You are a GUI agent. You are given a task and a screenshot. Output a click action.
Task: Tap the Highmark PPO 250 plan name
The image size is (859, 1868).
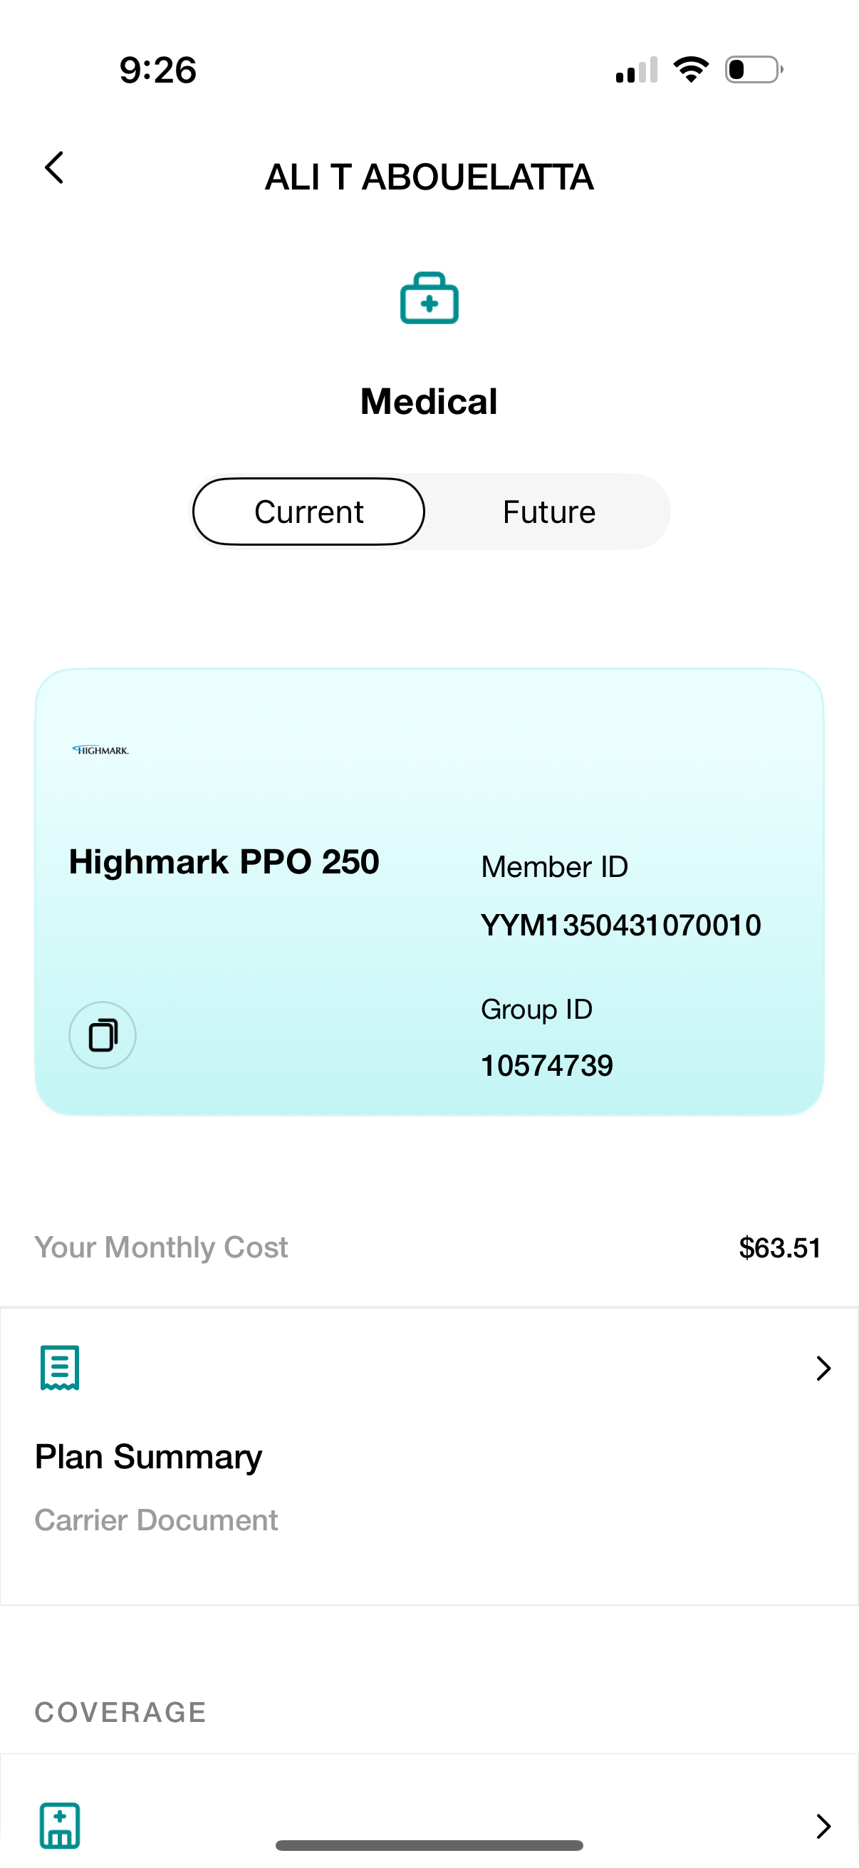point(224,862)
